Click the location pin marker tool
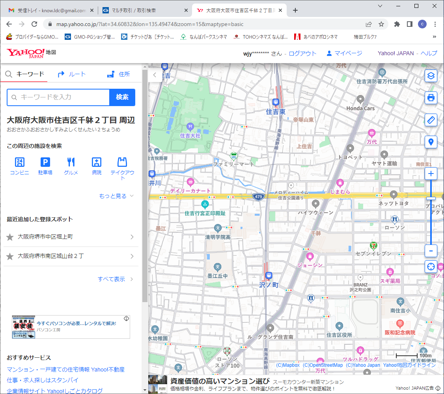The height and width of the screenshot is (394, 444). click(431, 142)
